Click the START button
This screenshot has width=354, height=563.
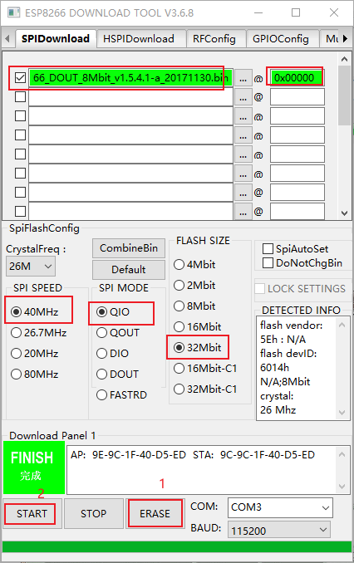click(32, 513)
